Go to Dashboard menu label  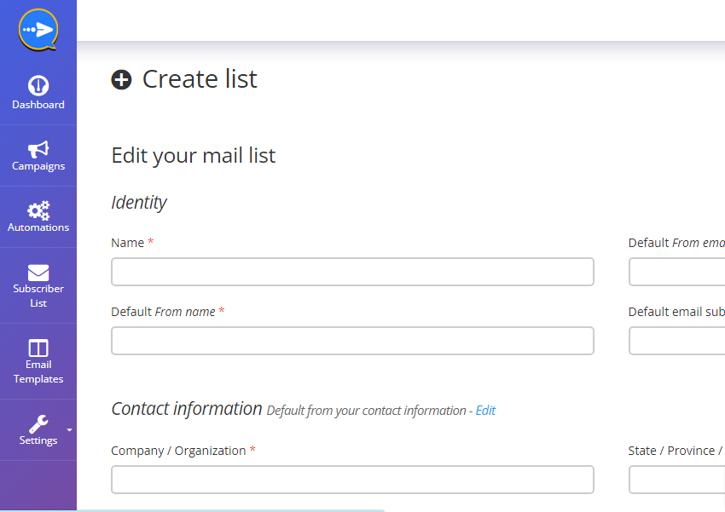(38, 105)
